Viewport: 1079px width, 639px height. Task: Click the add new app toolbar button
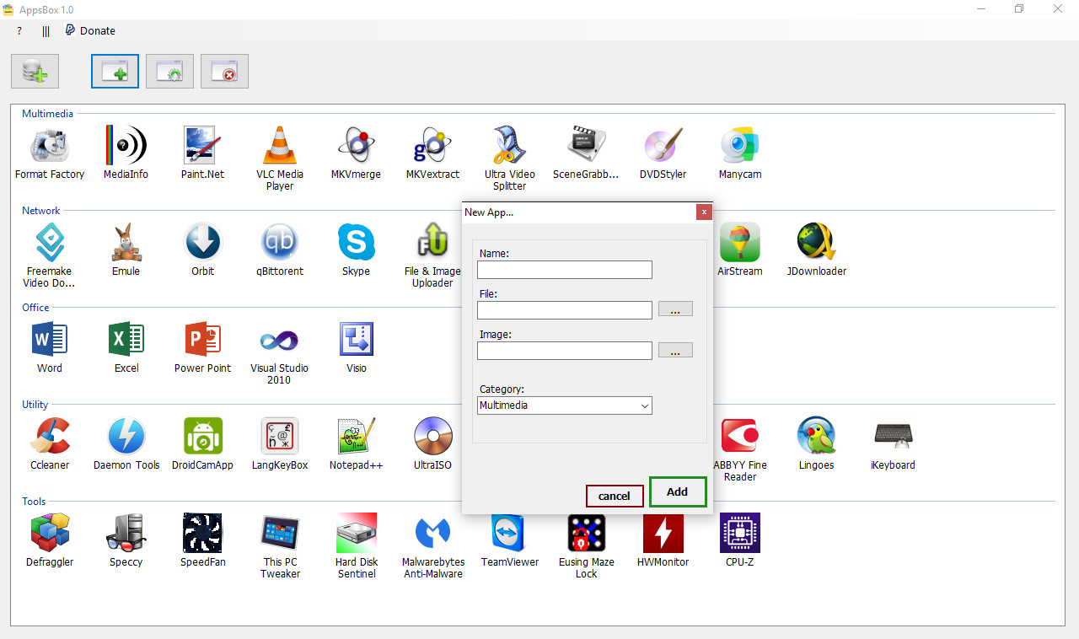pos(115,72)
